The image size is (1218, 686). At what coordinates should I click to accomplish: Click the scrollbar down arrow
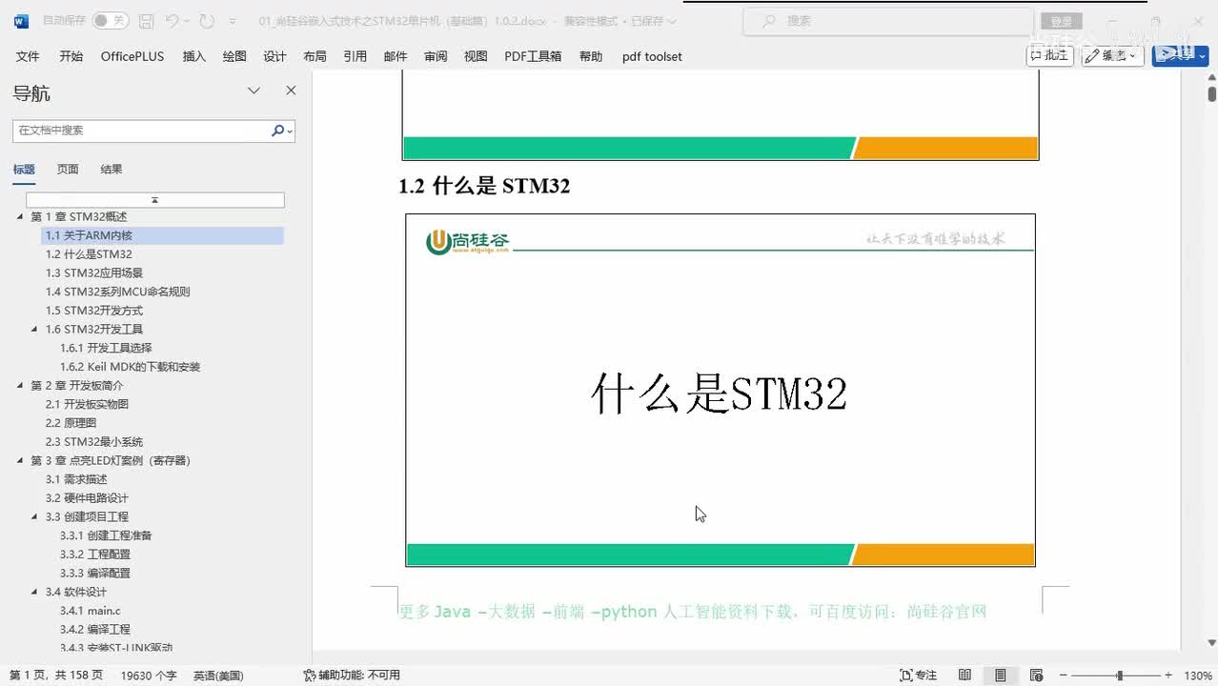(x=1211, y=643)
